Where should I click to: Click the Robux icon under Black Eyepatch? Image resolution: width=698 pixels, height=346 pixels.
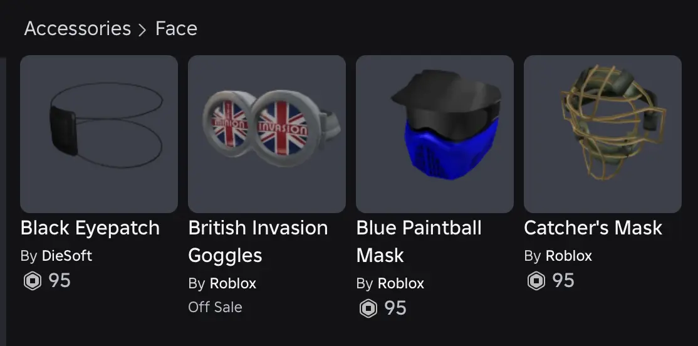click(32, 281)
